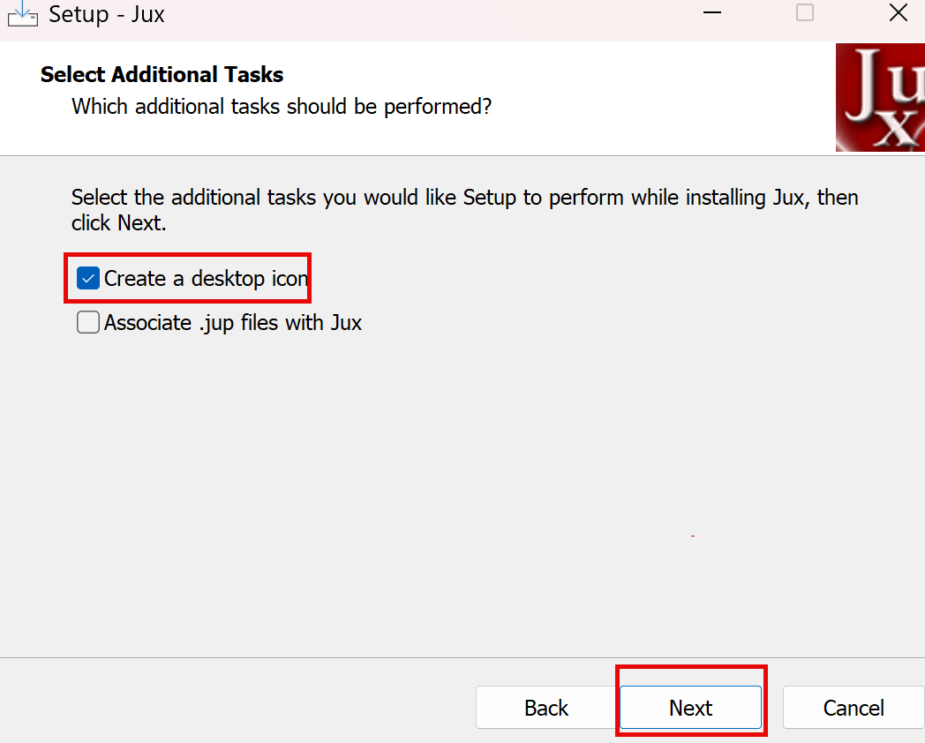Screen dimensions: 925x743
Task: Enable Associate .jup files with Jux checkbox
Action: coord(88,323)
